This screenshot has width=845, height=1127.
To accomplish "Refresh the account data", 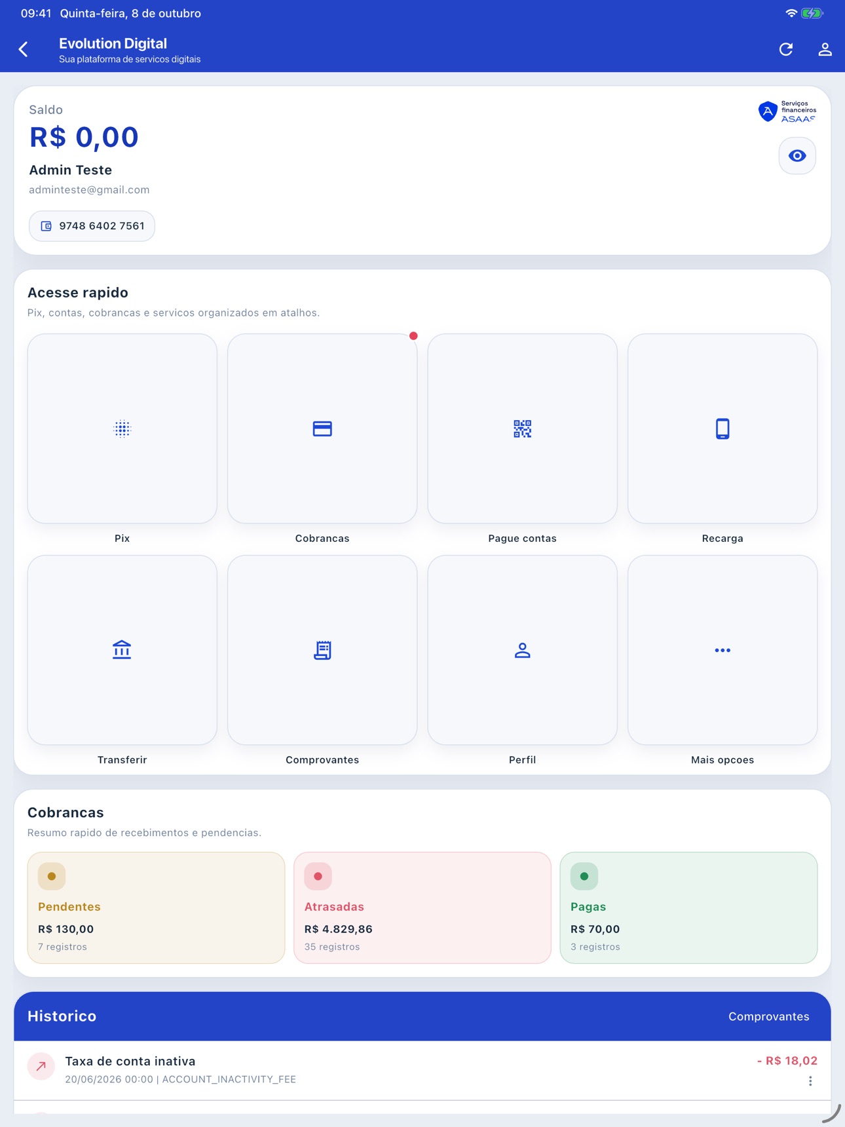I will [x=786, y=49].
